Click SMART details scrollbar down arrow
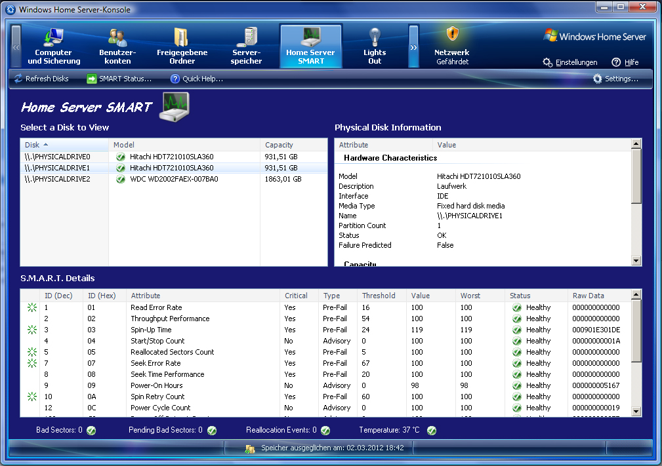 [x=636, y=411]
